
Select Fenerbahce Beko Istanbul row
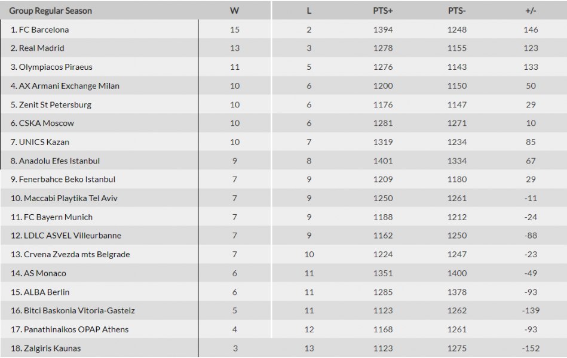point(67,180)
